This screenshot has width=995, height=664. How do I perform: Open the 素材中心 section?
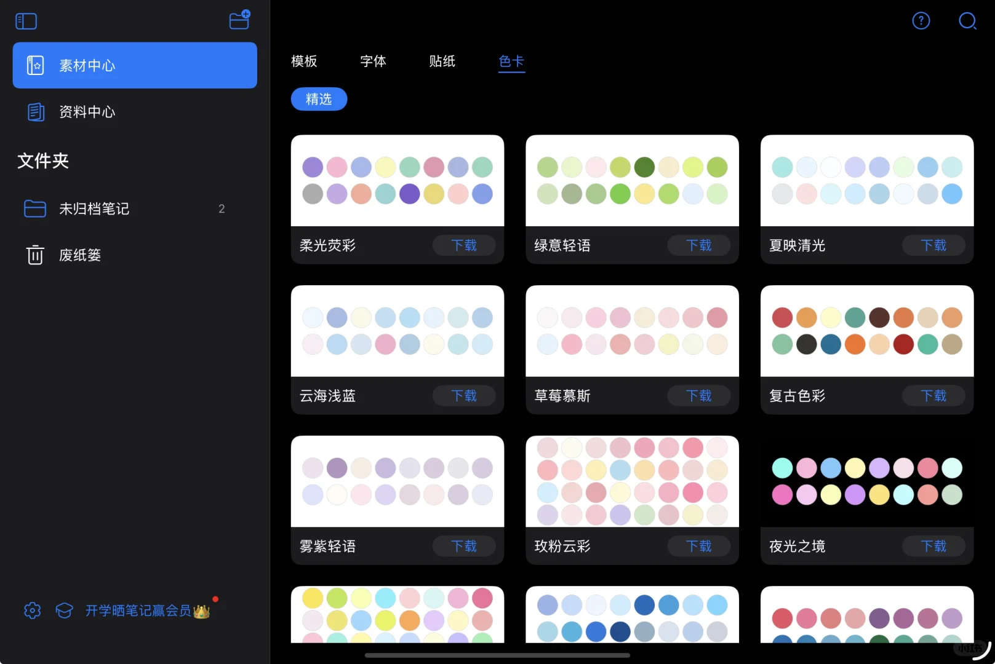tap(135, 65)
